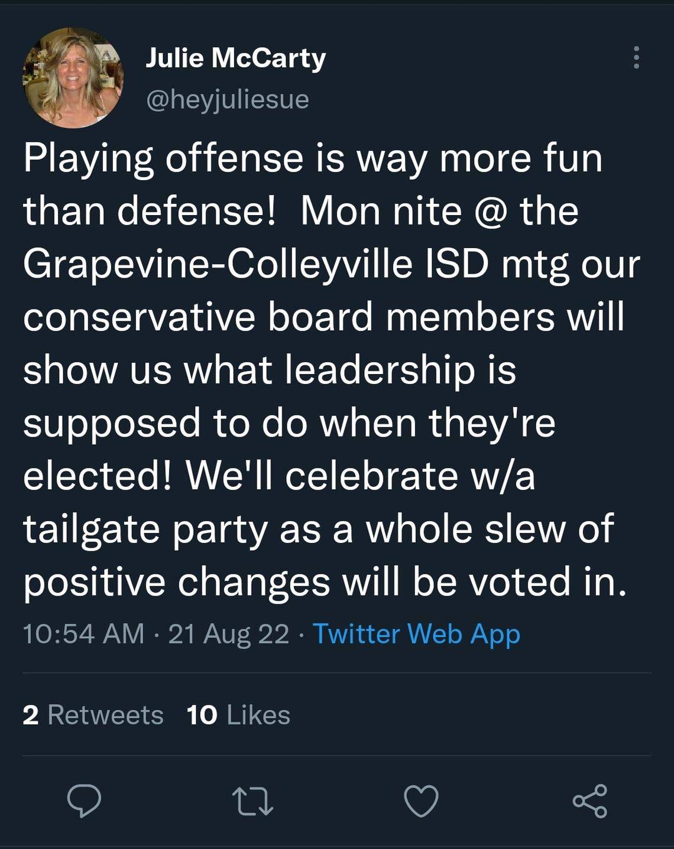Click the phrase "tailgate party" in the tweet
674x849 pixels.
(145, 529)
